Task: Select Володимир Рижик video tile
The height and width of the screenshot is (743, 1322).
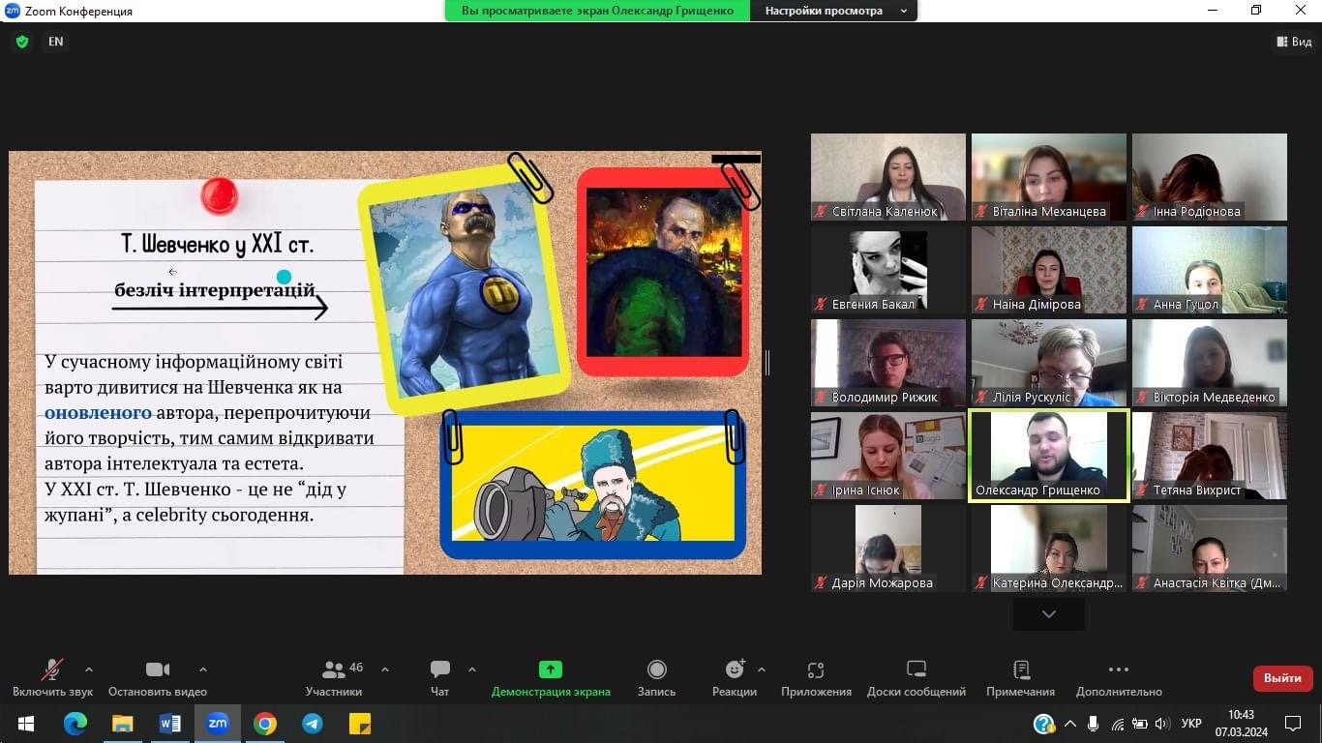Action: tap(888, 363)
